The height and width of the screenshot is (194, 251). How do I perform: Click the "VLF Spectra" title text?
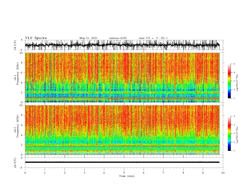[x=36, y=38]
